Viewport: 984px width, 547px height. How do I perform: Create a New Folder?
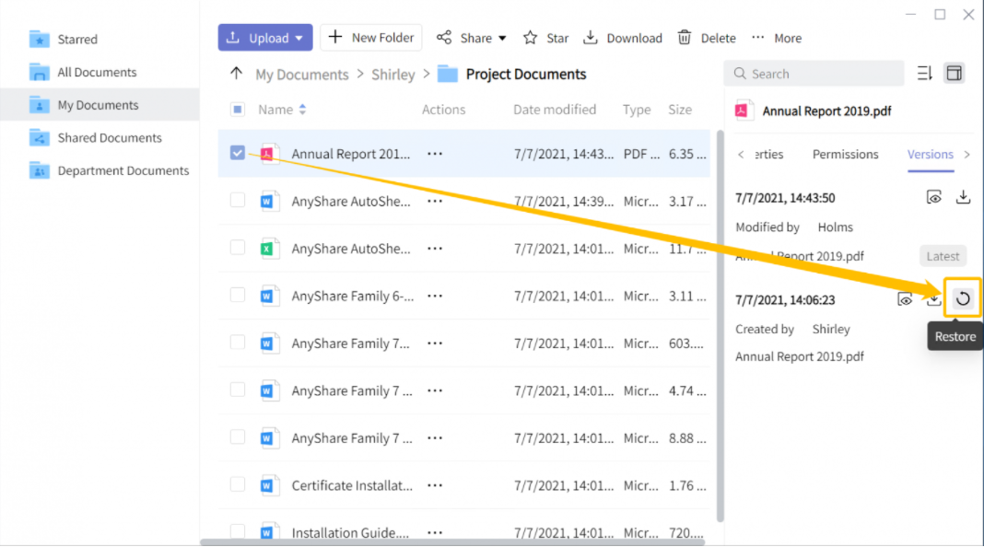[371, 38]
